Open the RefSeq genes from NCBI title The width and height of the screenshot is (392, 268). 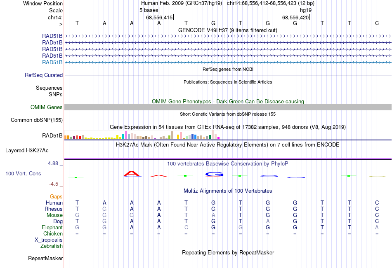(x=228, y=69)
